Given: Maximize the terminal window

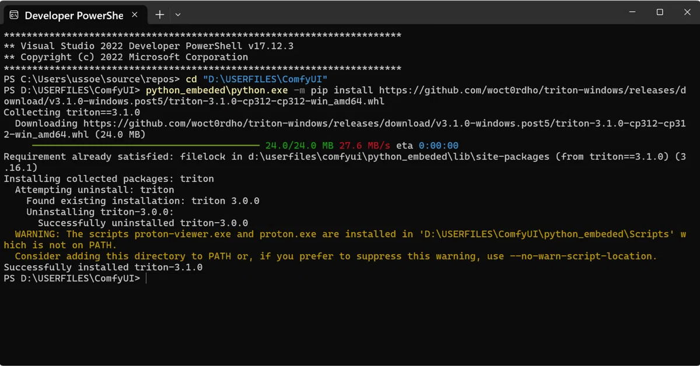Looking at the screenshot, I should 660,12.
